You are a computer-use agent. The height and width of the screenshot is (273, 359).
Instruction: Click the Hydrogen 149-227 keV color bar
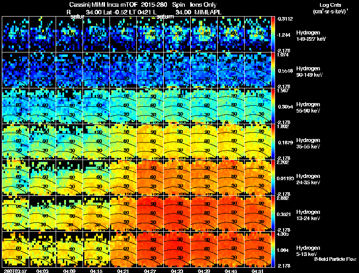click(x=273, y=35)
